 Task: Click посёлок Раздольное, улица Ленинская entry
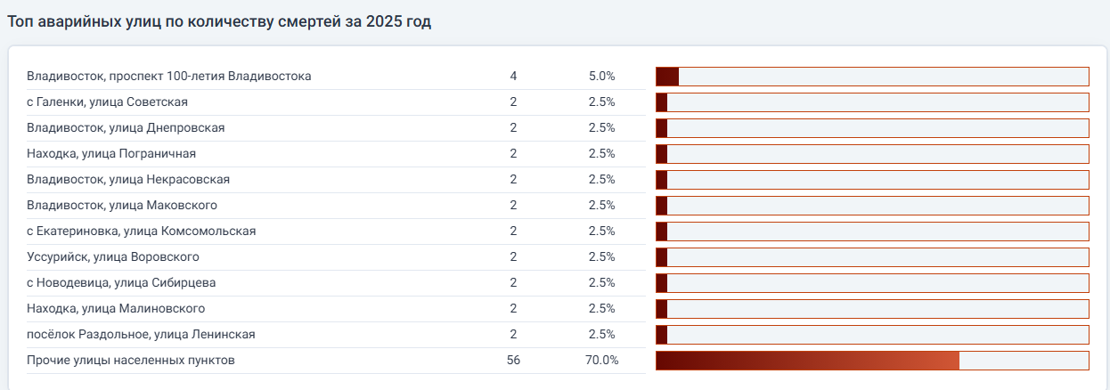tap(142, 335)
